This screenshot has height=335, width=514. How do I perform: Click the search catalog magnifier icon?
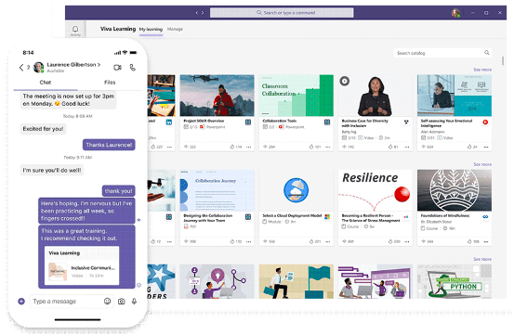tap(487, 53)
